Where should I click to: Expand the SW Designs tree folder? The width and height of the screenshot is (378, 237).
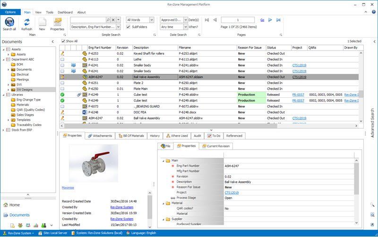click(x=9, y=90)
